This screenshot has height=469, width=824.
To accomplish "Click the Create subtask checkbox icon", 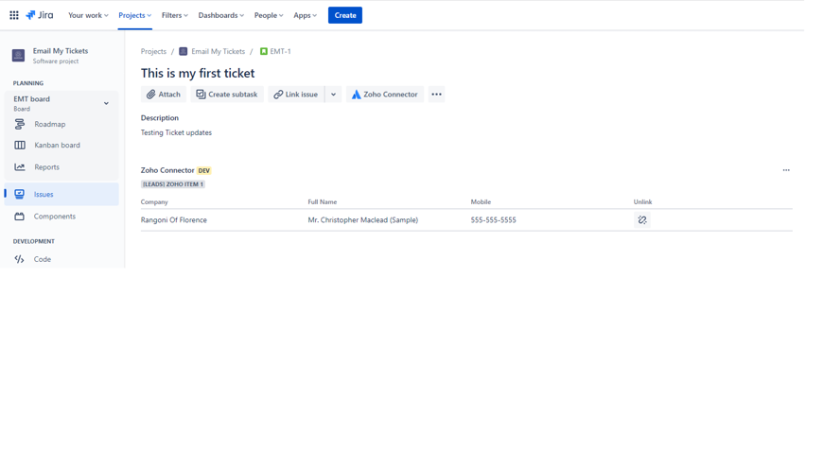I will click(x=201, y=94).
